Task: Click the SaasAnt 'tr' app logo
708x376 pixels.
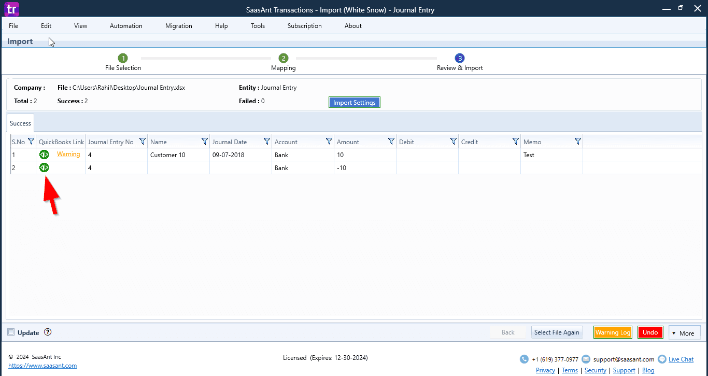Action: coord(11,9)
